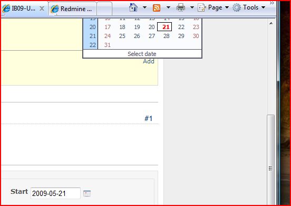Click the vertical scrollbar thumb
Image resolution: width=291 pixels, height=206 pixels.
tap(271, 160)
